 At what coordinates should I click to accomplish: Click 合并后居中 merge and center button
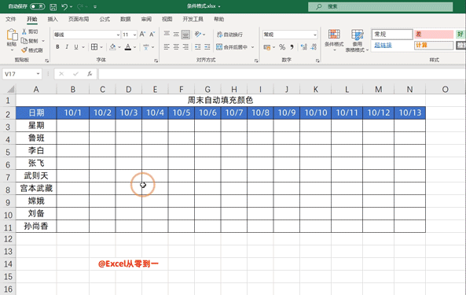click(232, 46)
